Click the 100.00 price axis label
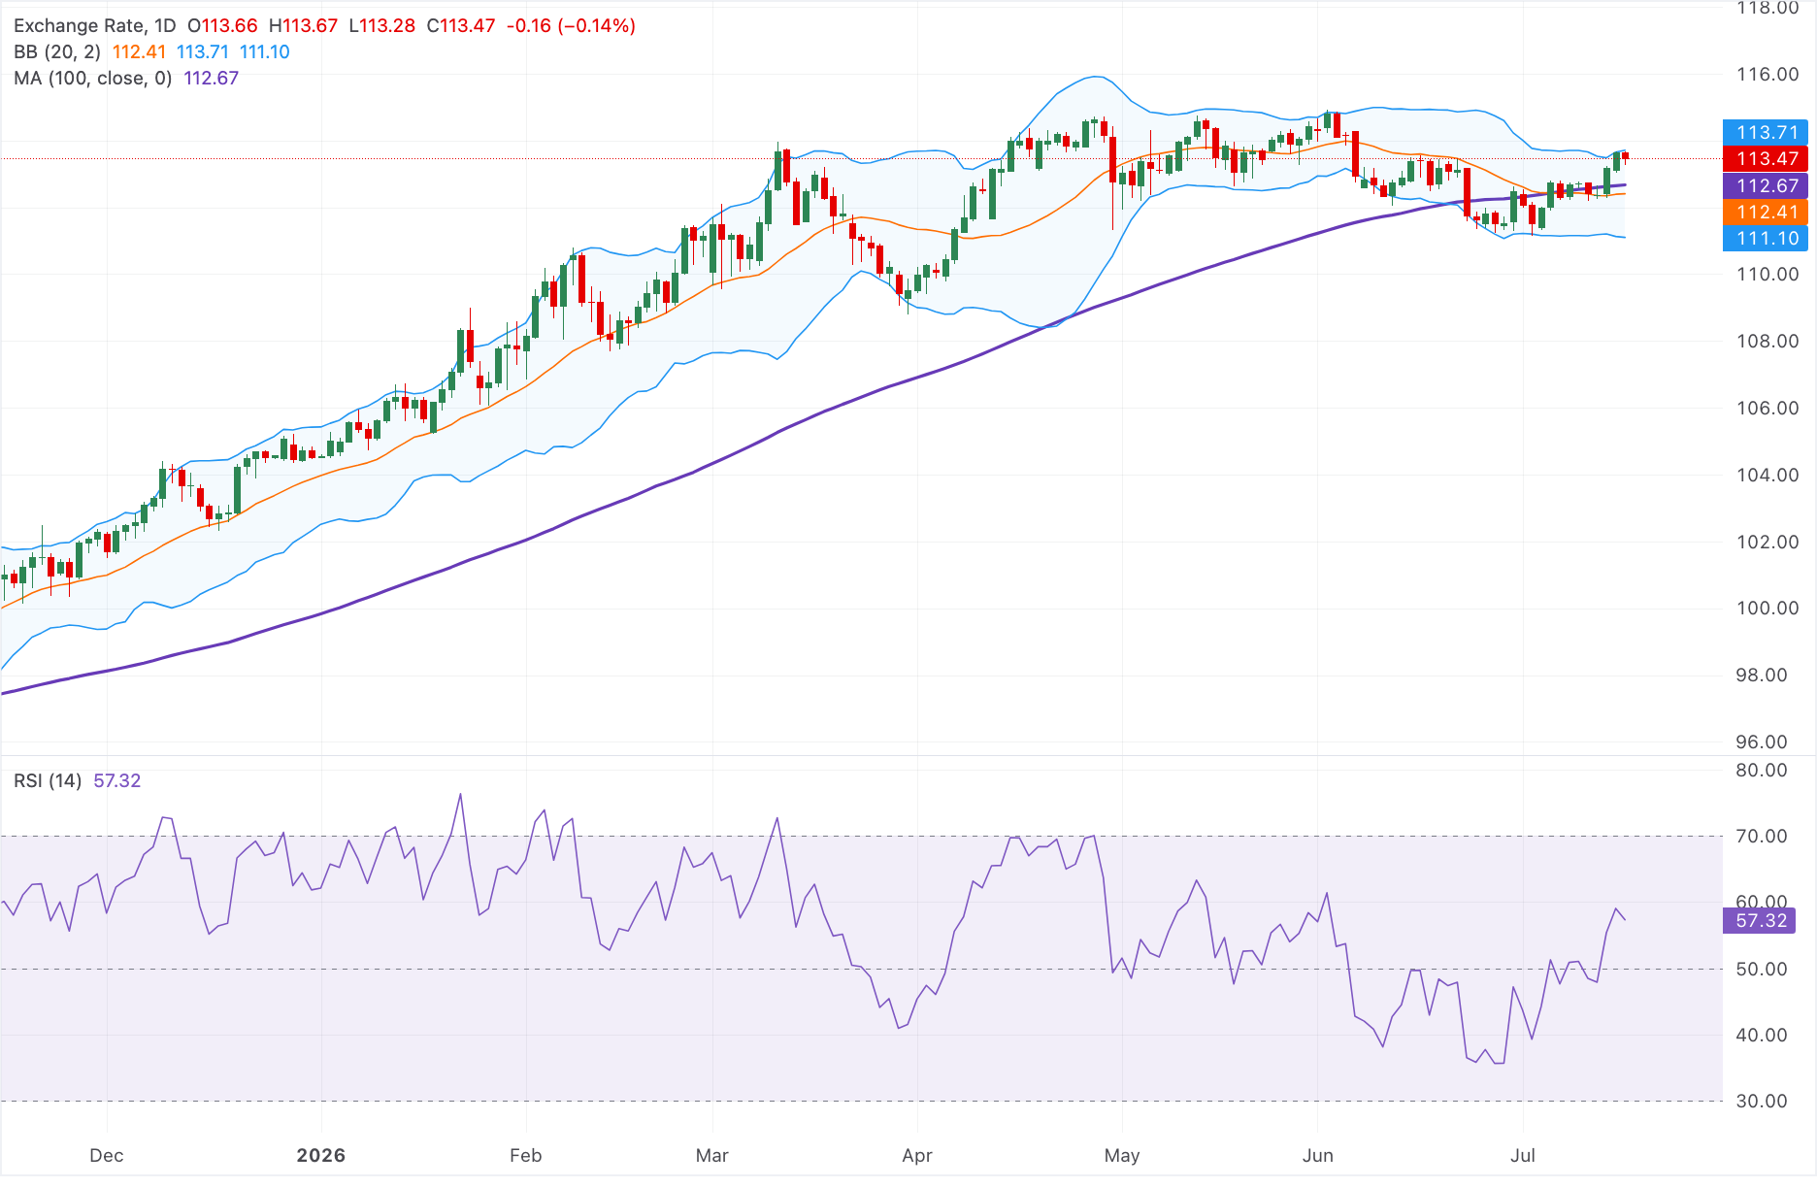 (1767, 609)
